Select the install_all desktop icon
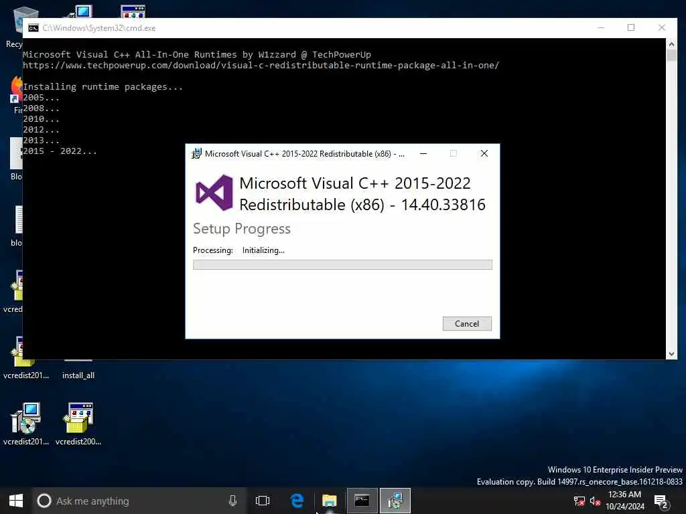 78,375
